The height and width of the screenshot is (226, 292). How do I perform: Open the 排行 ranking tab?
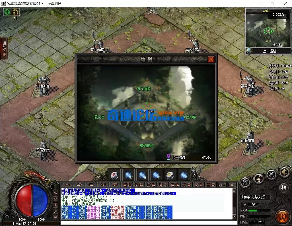tap(163, 185)
